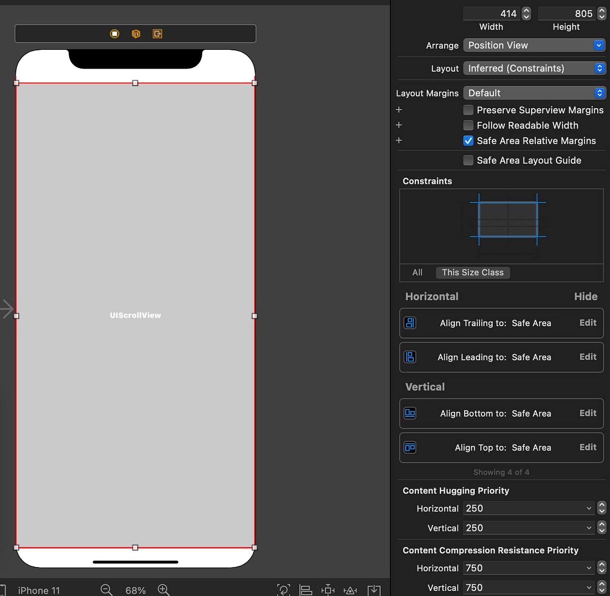The width and height of the screenshot is (610, 596).
Task: Click the First Responder cube icon
Action: pos(135,34)
